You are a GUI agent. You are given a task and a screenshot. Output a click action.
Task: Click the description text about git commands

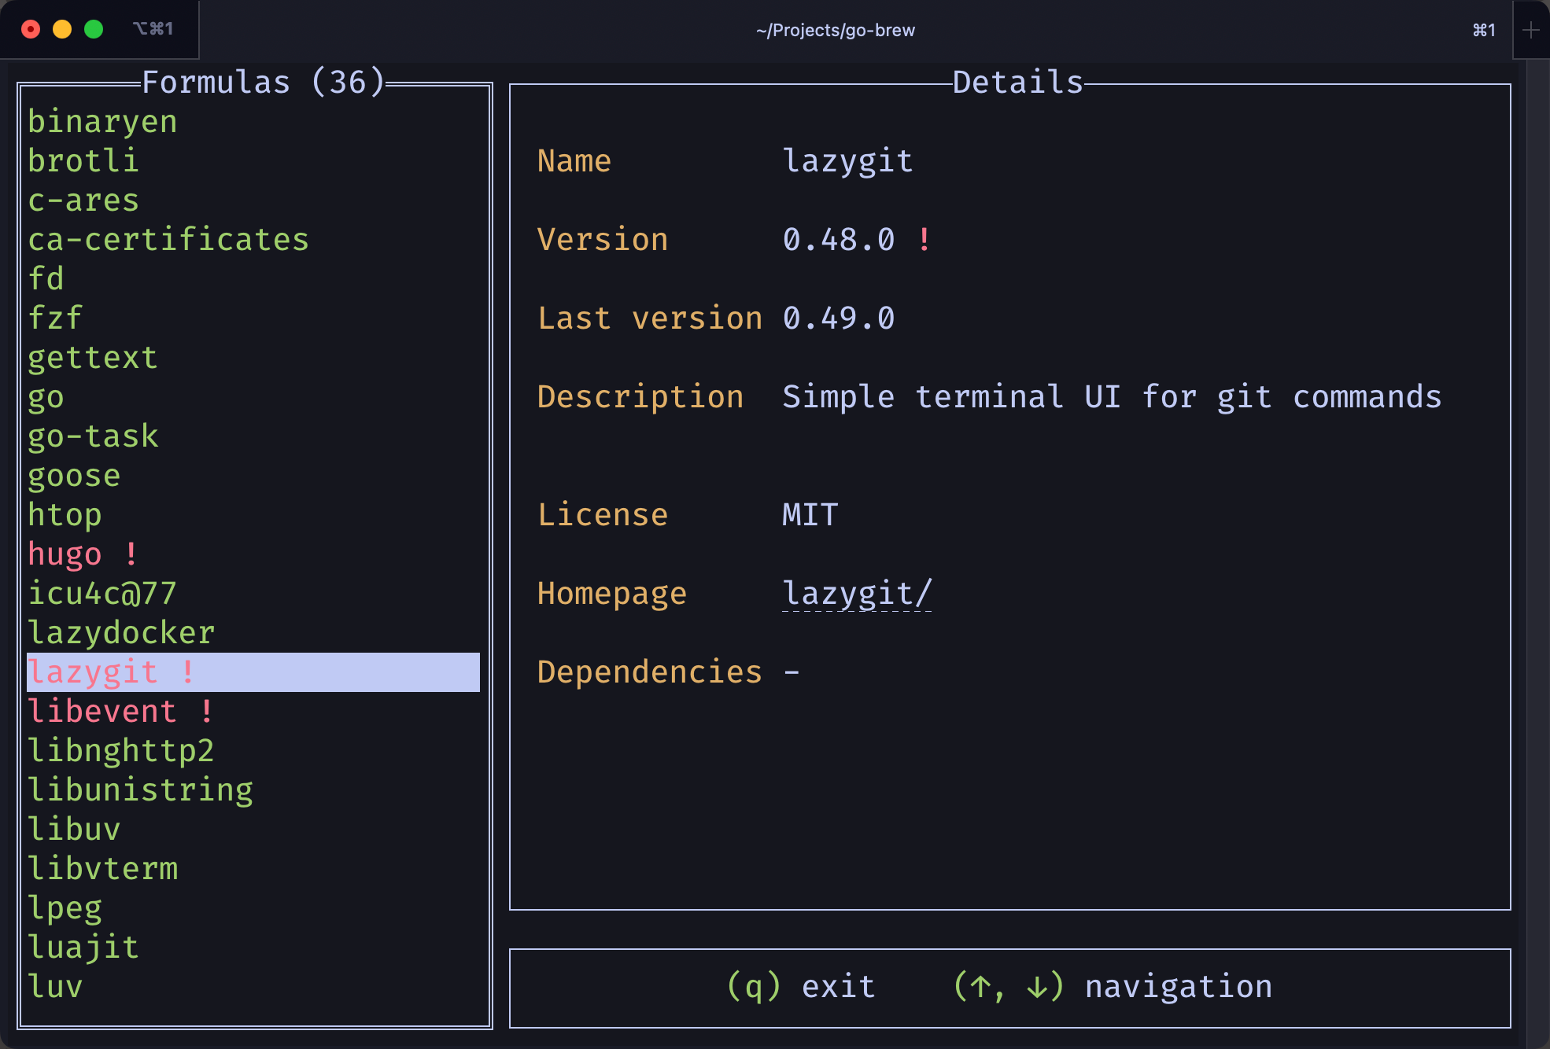pos(1112,397)
